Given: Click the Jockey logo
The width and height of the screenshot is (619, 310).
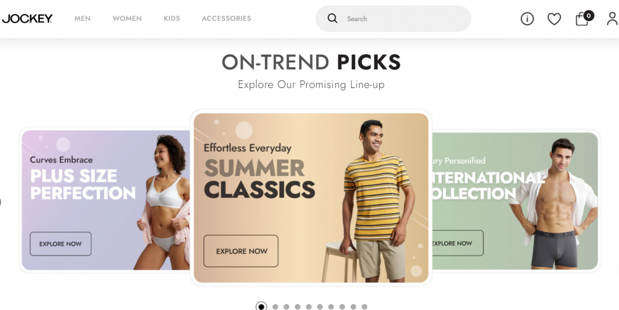Looking at the screenshot, I should (x=27, y=19).
